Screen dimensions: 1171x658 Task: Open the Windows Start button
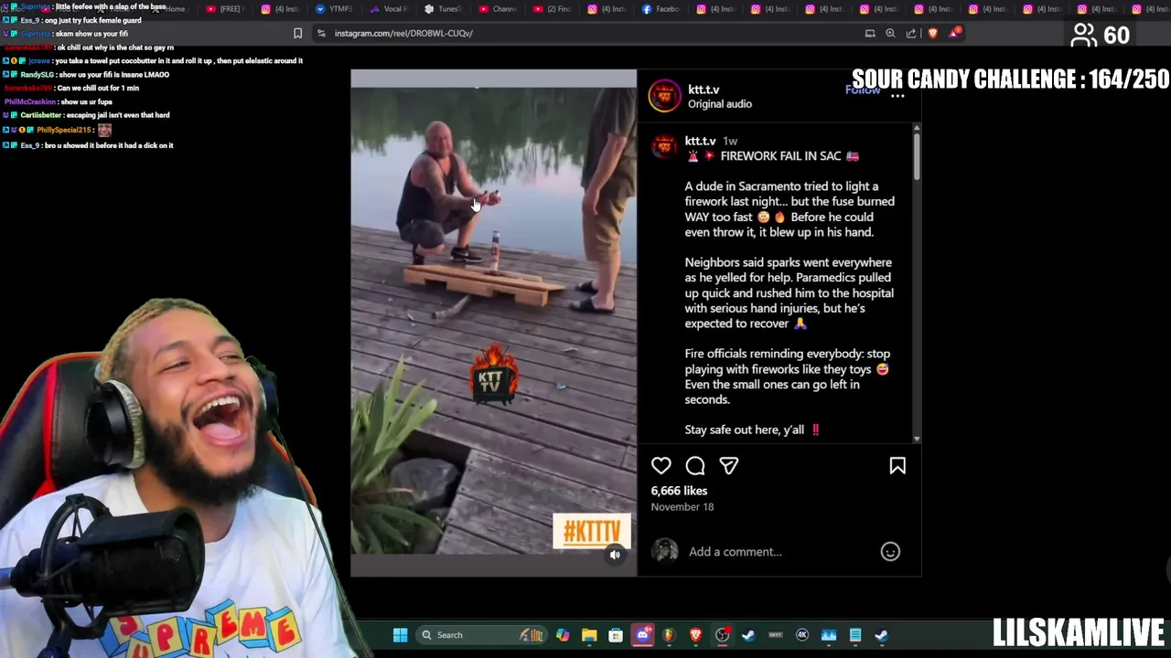400,635
